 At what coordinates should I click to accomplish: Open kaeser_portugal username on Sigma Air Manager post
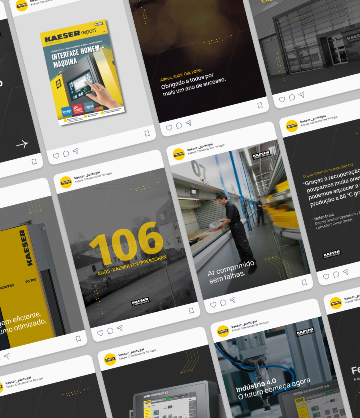(131, 352)
